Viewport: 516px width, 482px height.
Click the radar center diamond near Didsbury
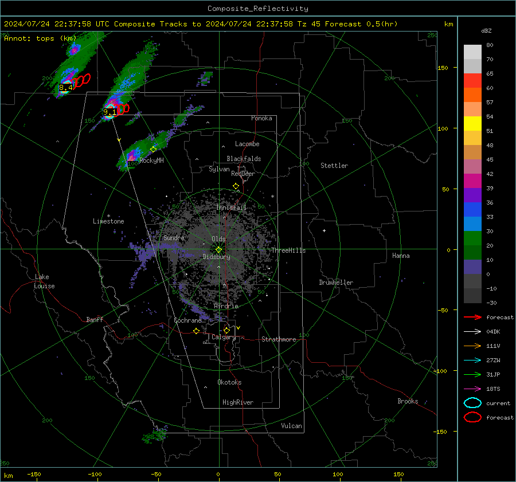pos(219,250)
